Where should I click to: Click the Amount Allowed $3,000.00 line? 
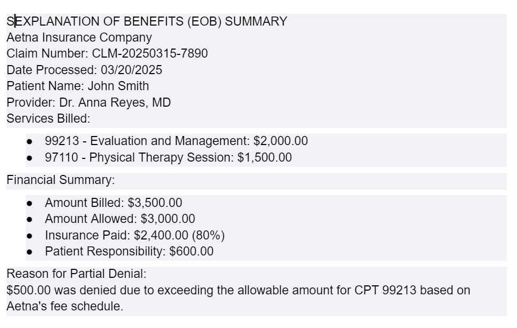click(x=120, y=219)
